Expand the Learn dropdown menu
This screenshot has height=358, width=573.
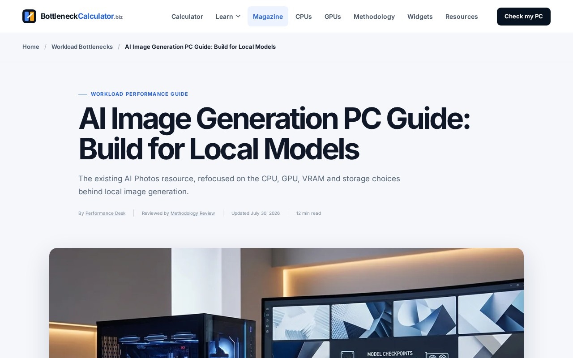coord(228,17)
